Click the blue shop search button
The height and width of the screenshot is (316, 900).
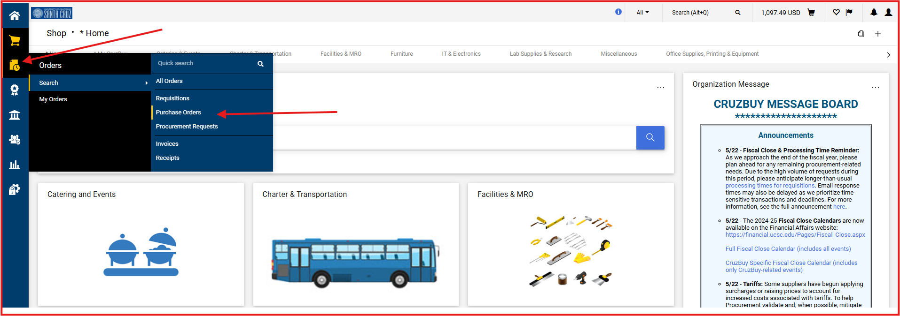(x=650, y=137)
